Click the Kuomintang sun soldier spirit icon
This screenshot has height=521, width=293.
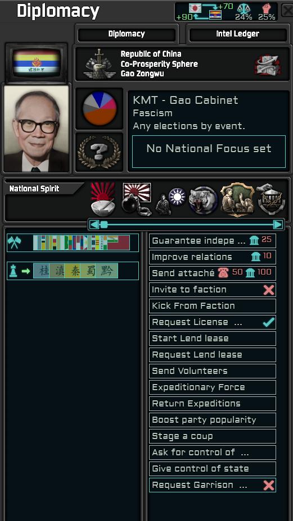[171, 200]
